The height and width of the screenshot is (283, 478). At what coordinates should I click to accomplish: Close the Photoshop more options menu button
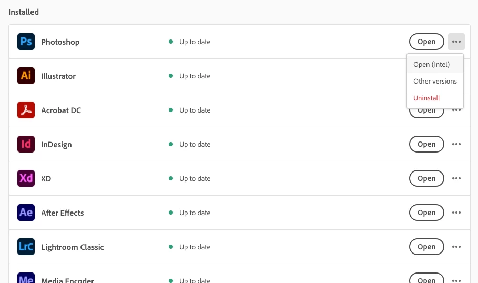456,42
